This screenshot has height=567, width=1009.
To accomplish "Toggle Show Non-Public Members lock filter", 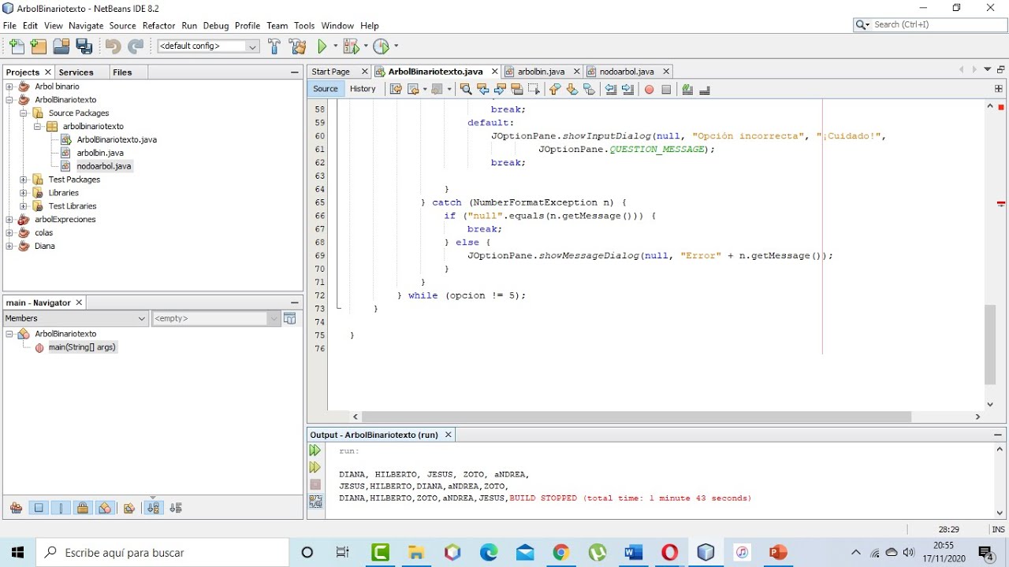I will pos(82,508).
